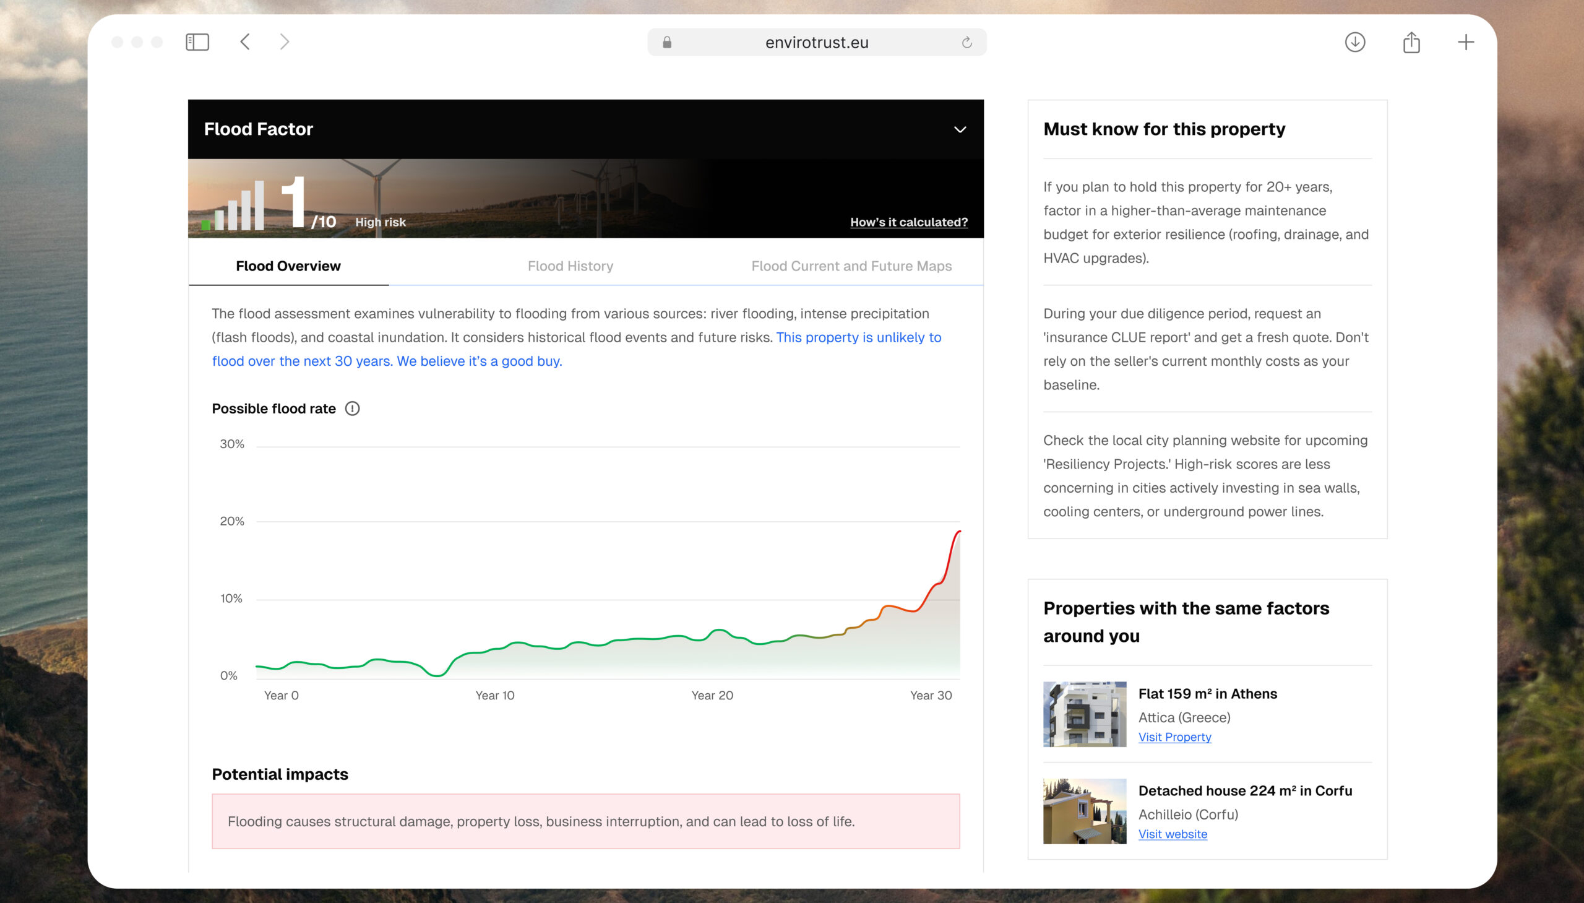1584x903 pixels.
Task: Toggle the browser sidebar
Action: 197,41
